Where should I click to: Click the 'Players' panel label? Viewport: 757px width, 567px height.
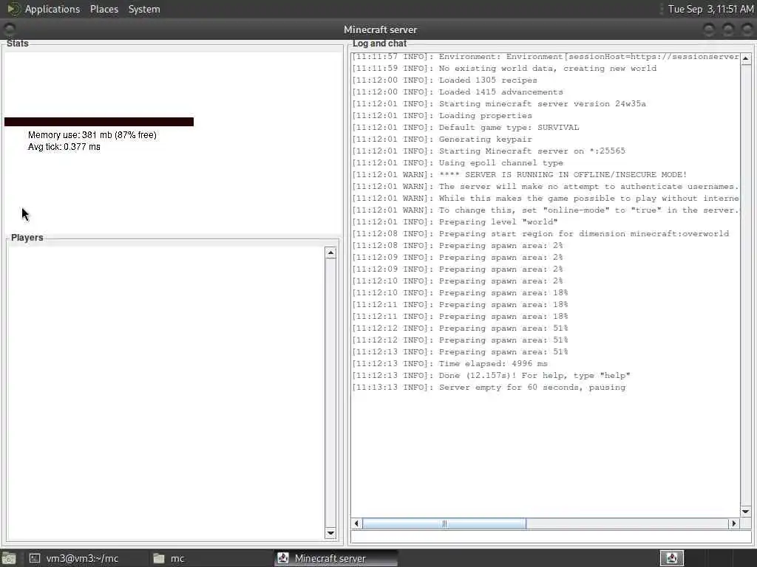pyautogui.click(x=27, y=238)
